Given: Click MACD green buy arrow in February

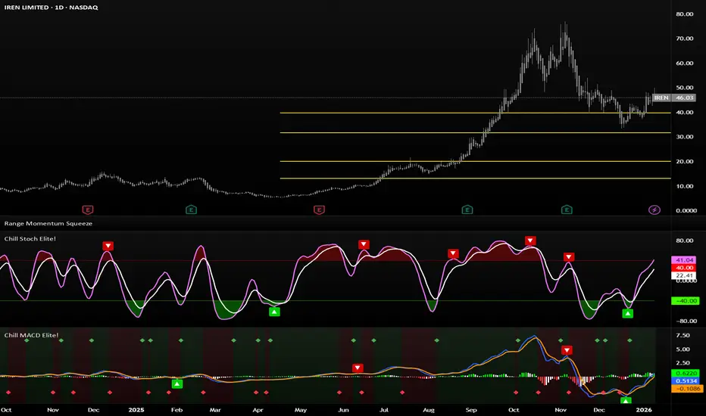Looking at the screenshot, I should coord(177,384).
